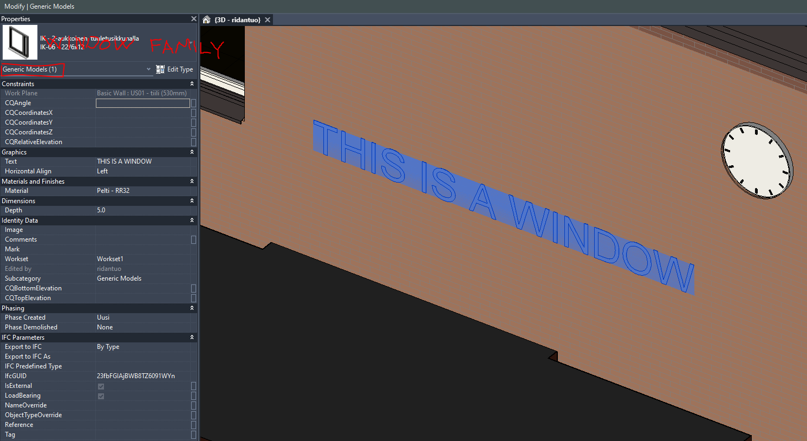
Task: Click the Phase Demolished value None
Action: (x=105, y=327)
